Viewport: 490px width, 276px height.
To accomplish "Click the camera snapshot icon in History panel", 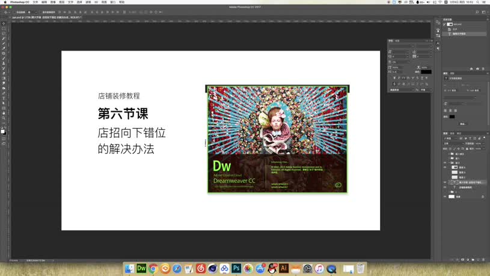I will 477,69.
